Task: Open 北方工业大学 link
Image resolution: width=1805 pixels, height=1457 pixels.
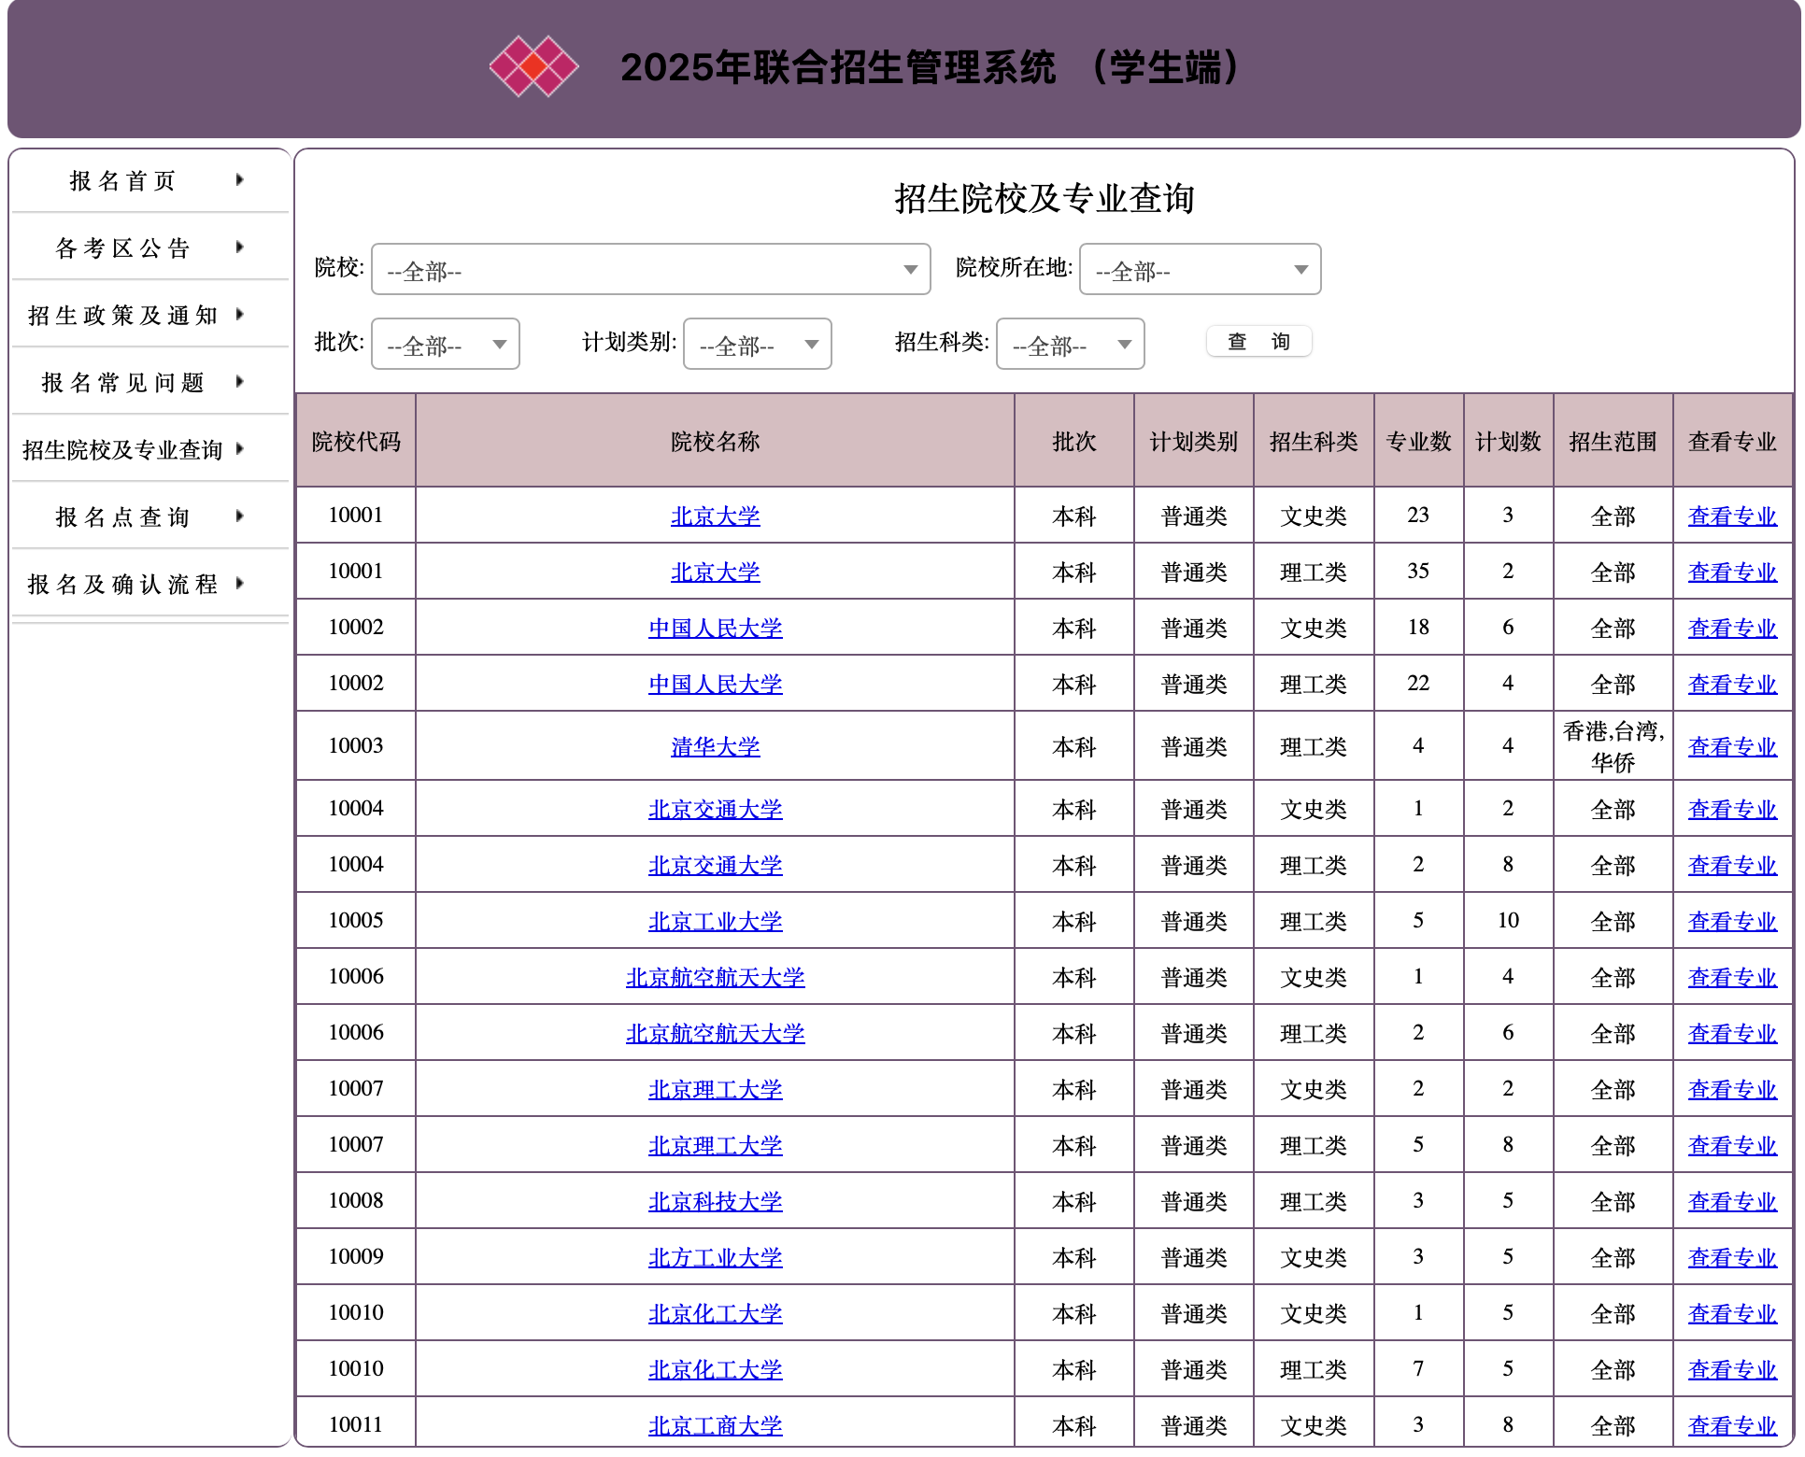Action: click(x=716, y=1257)
